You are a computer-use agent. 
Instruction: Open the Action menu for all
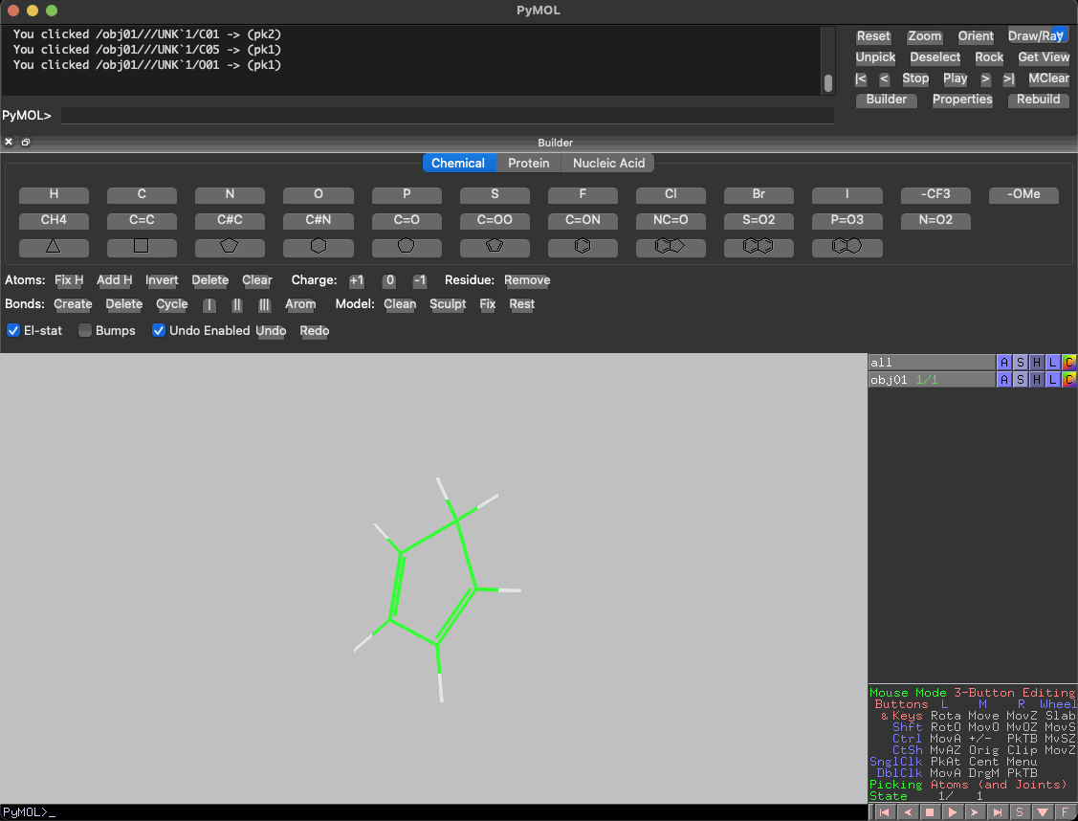(1003, 363)
